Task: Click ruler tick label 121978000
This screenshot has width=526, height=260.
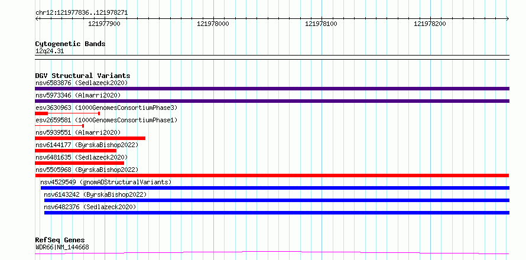Action: tap(213, 24)
